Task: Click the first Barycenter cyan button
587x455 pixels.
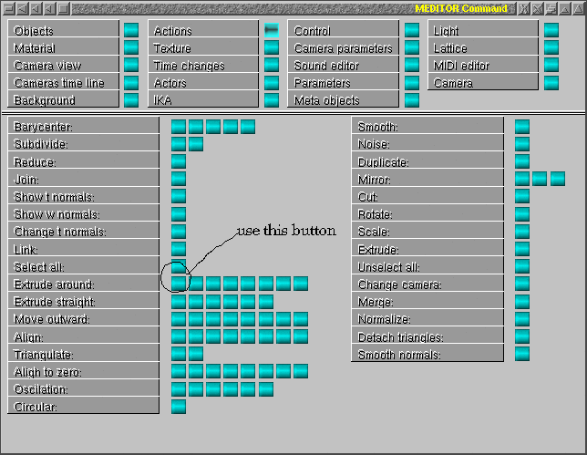Action: [x=179, y=127]
